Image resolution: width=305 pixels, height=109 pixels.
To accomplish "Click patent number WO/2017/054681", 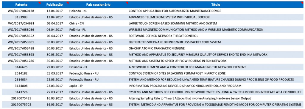I will point(21,23).
